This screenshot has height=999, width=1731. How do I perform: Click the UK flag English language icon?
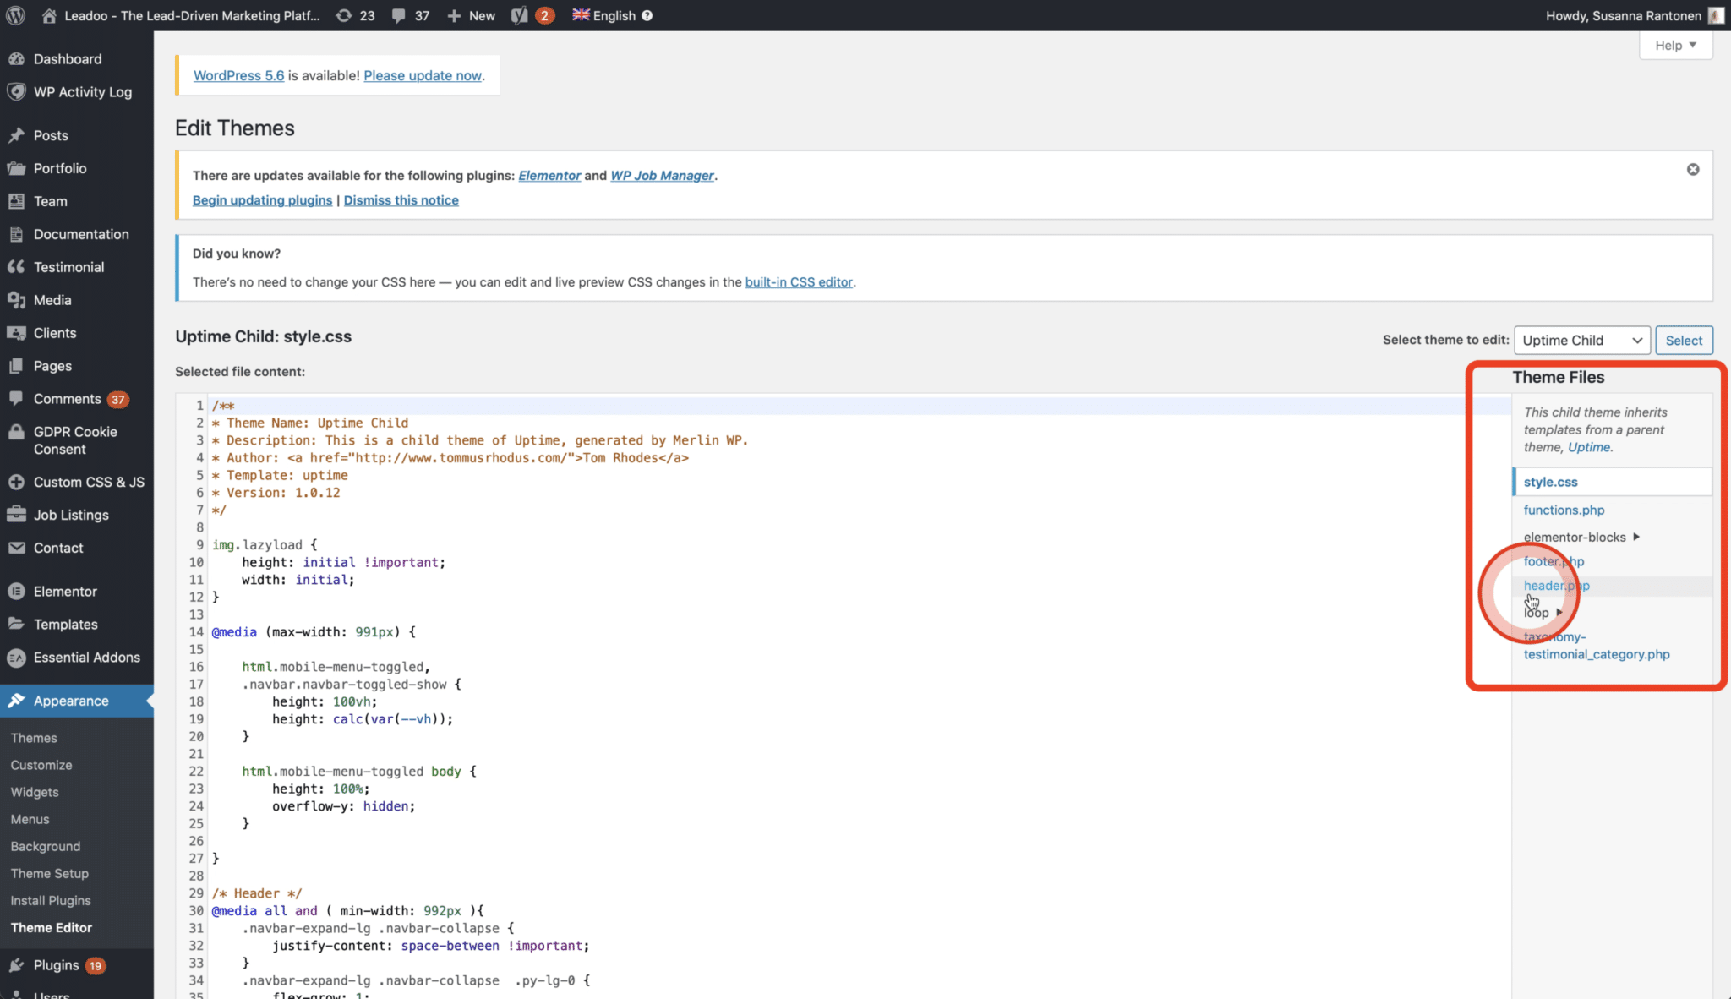coord(581,14)
